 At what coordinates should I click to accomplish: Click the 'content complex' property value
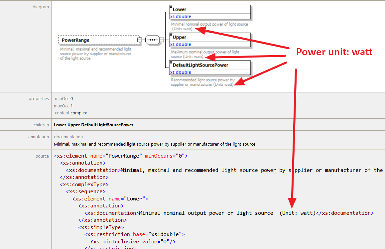point(71,113)
